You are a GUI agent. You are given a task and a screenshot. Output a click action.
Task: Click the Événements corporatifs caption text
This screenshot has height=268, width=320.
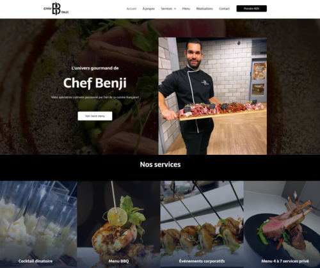(x=202, y=261)
